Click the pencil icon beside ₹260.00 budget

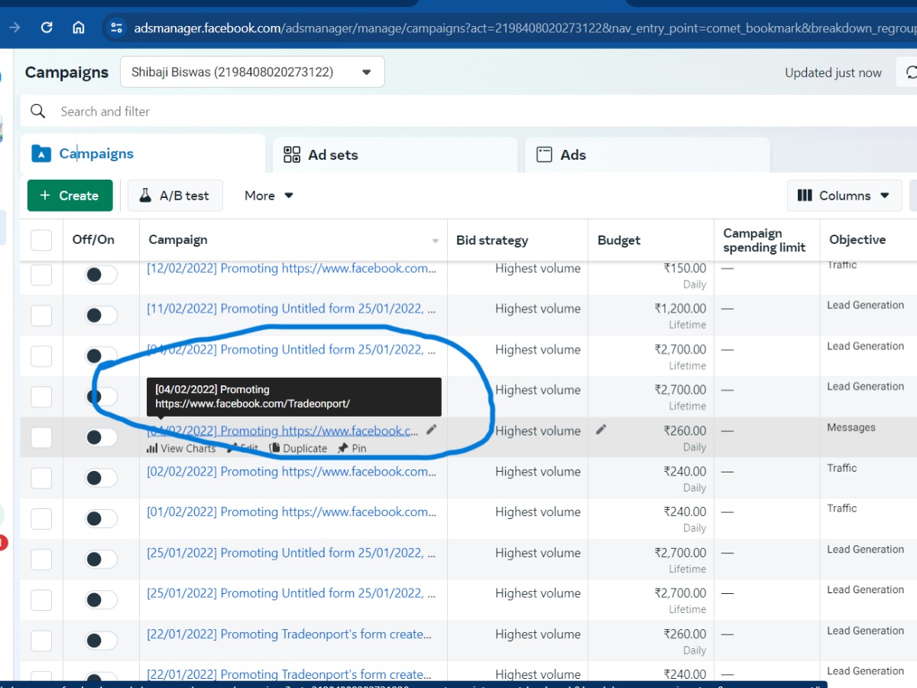click(x=601, y=430)
